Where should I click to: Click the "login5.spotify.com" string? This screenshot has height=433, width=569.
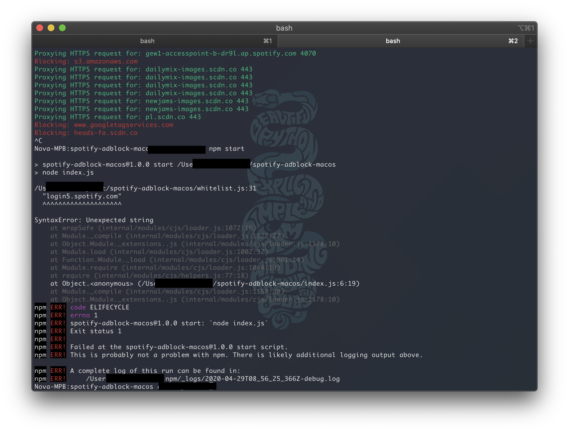[x=82, y=196]
